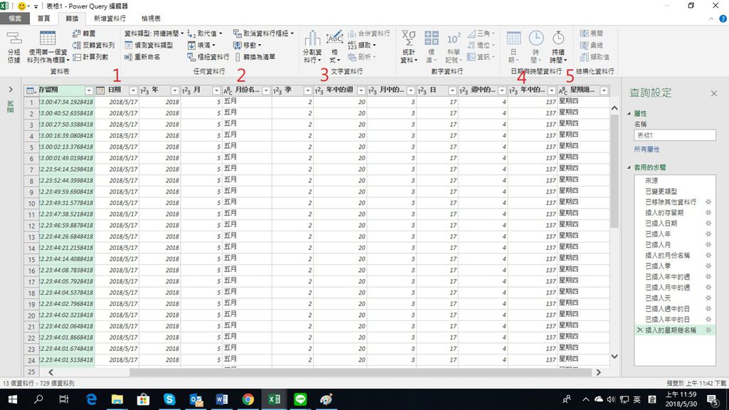
Task: Select the 來源 (Source) applied step
Action: tap(651, 180)
